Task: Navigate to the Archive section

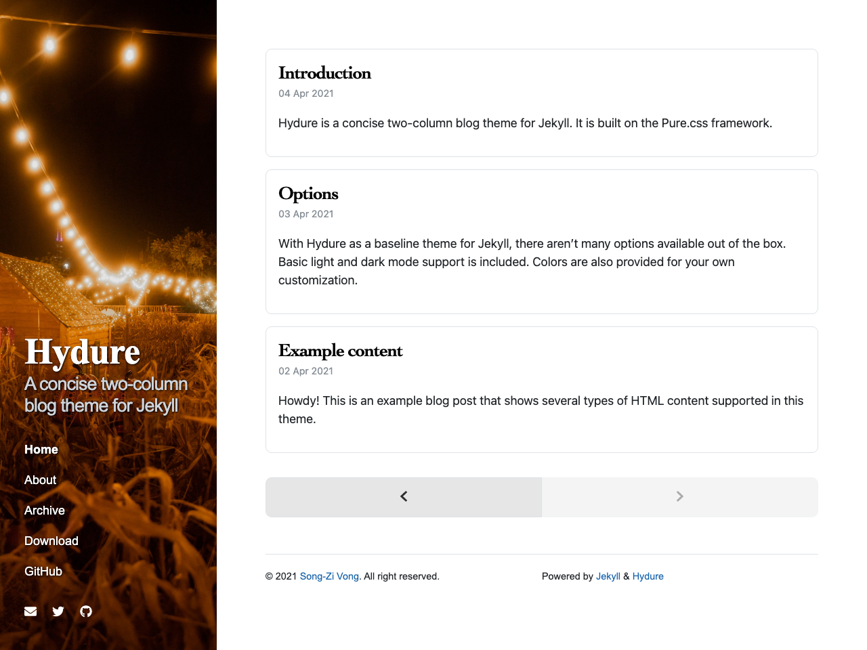Action: pyautogui.click(x=44, y=511)
